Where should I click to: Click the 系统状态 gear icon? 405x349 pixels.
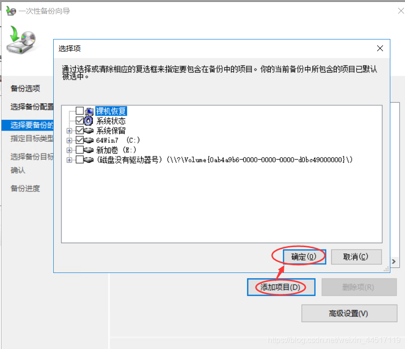click(x=88, y=120)
